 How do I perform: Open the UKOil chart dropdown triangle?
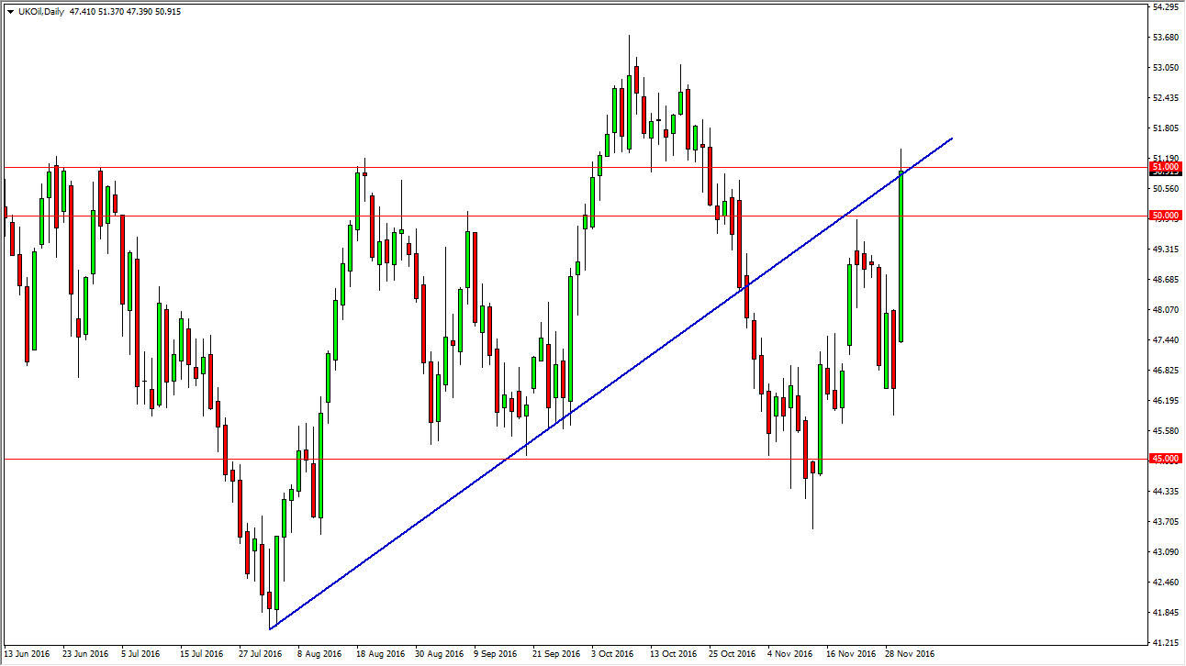10,12
